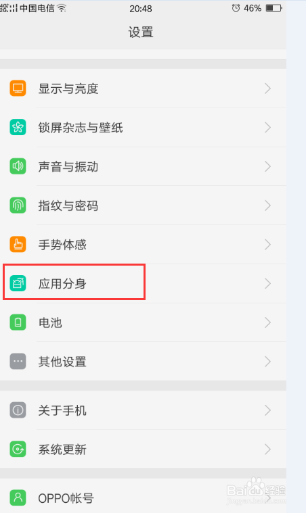
Task: Open 锁屏杂志与壁纸 settings
Action: 143,127
